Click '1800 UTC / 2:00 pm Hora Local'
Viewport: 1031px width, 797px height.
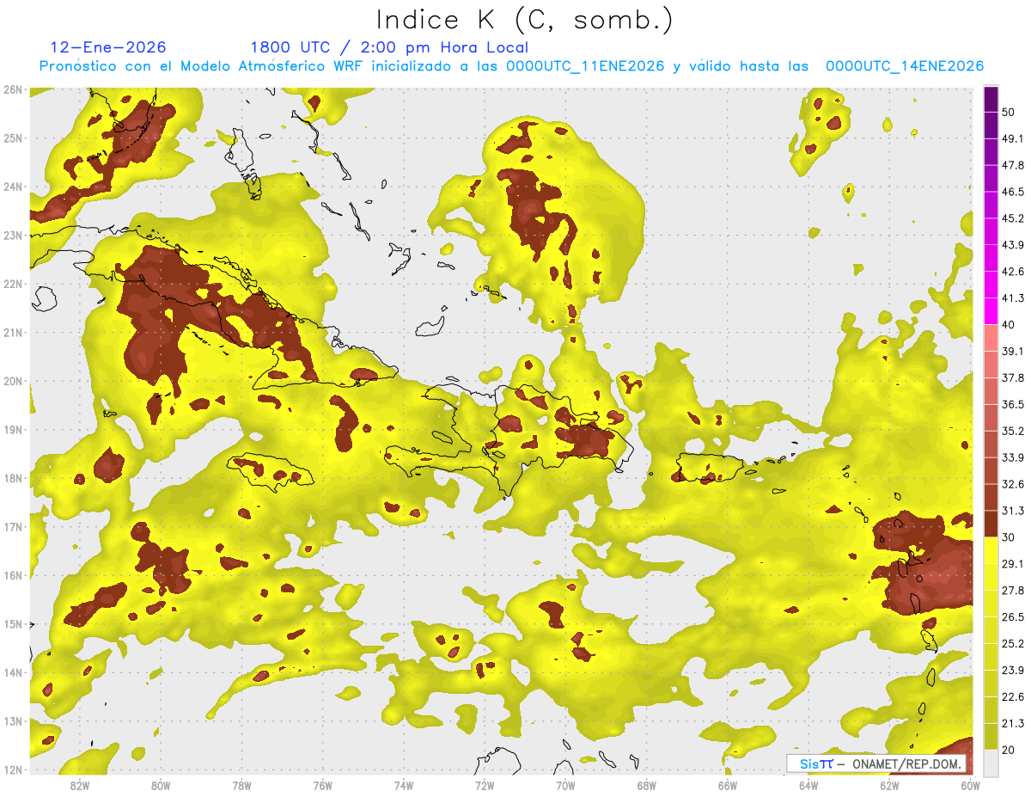(x=389, y=47)
